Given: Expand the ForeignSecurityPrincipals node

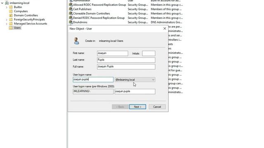Looking at the screenshot, I should [7, 20].
